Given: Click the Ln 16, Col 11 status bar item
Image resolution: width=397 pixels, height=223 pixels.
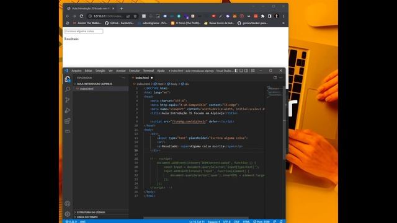Looking at the screenshot, I should click(x=197, y=222).
